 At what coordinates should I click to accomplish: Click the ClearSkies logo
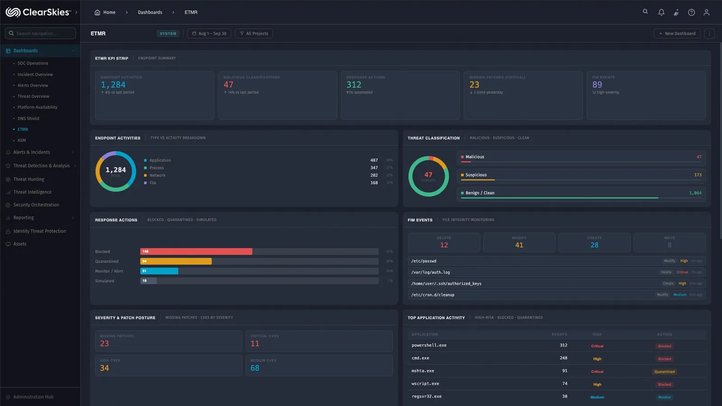coord(38,12)
